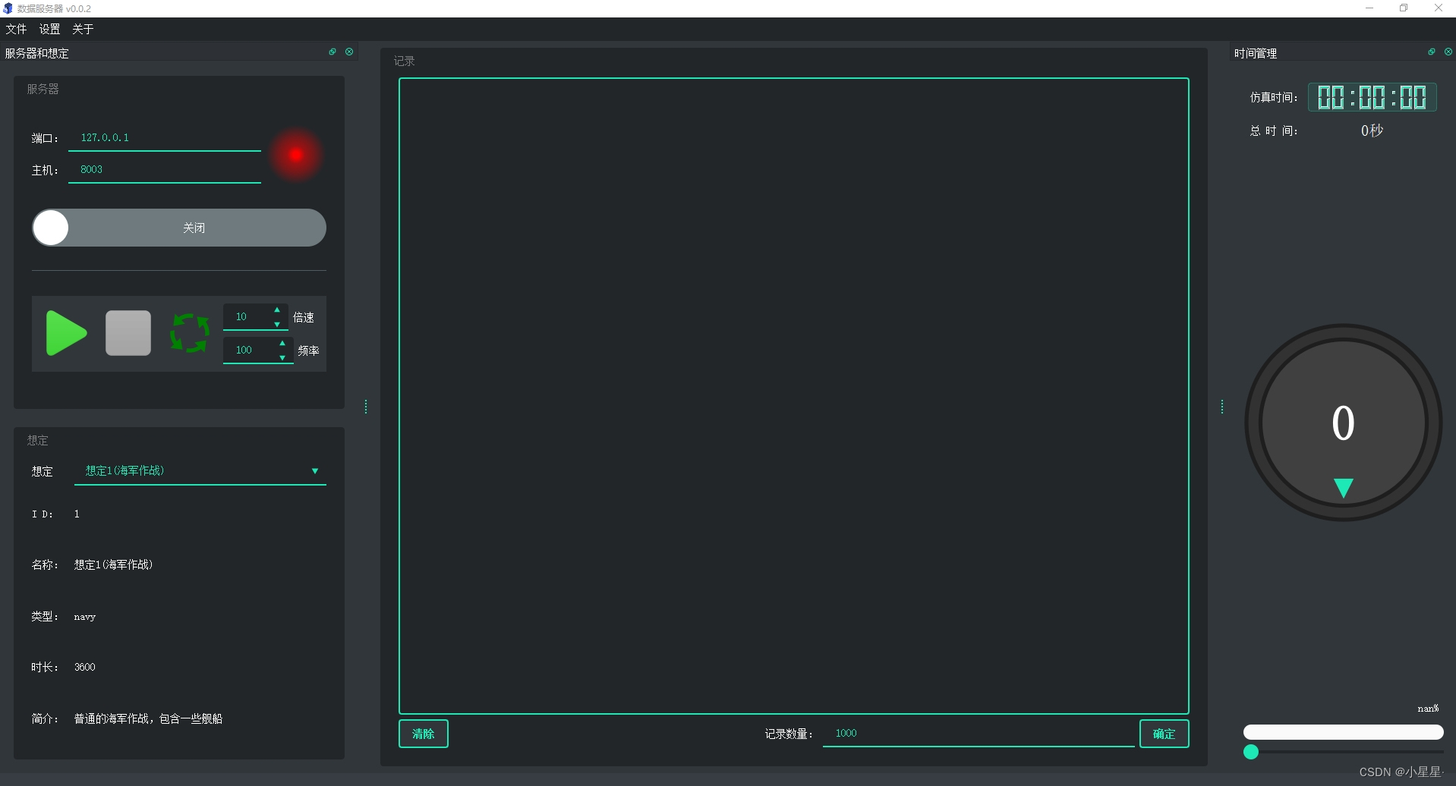Click the 清除 button
Viewport: 1456px width, 786px height.
tap(424, 734)
